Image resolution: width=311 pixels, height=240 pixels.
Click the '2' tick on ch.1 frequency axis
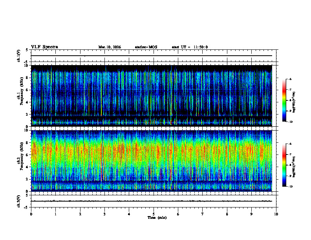pyautogui.click(x=27, y=115)
